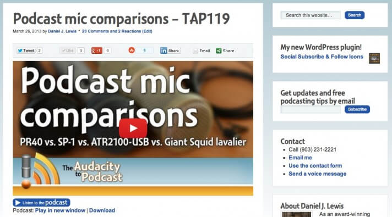The image size is (392, 217).
Task: Click the Listen to the podcast button
Action: pyautogui.click(x=41, y=202)
